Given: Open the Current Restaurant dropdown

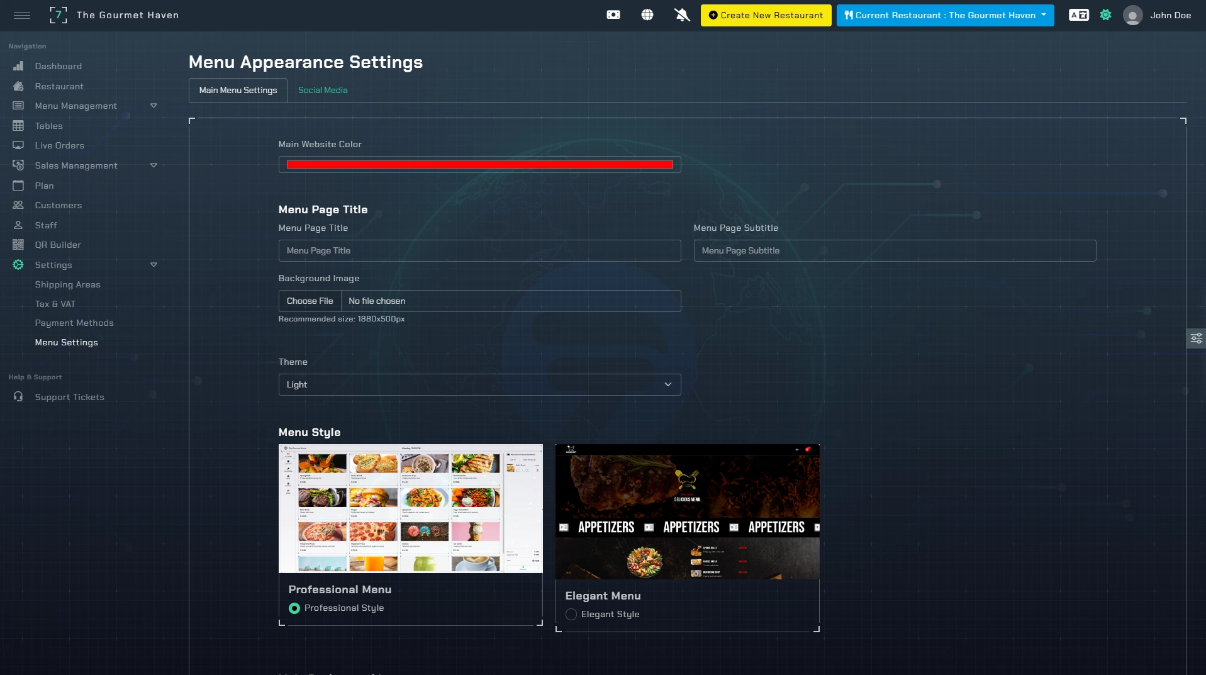Looking at the screenshot, I should pyautogui.click(x=945, y=15).
